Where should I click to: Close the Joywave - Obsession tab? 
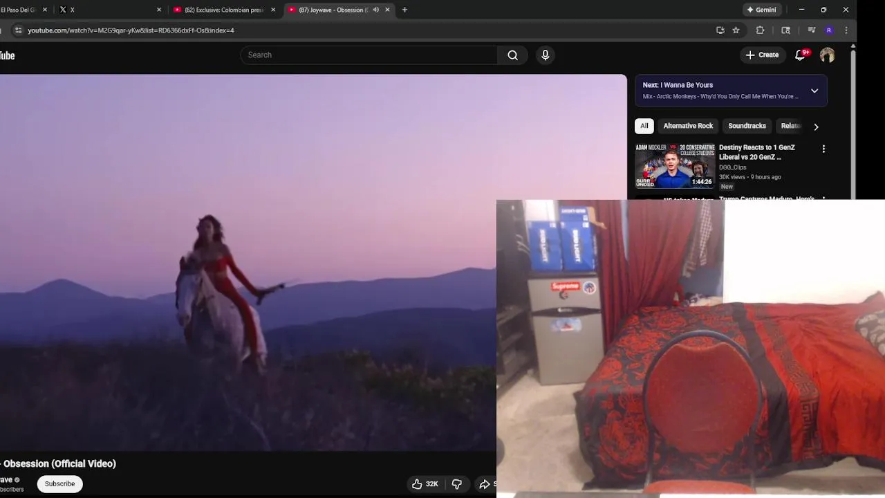tap(387, 10)
